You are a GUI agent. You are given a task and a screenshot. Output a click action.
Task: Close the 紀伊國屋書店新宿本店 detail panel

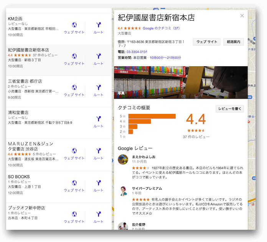coord(242,16)
